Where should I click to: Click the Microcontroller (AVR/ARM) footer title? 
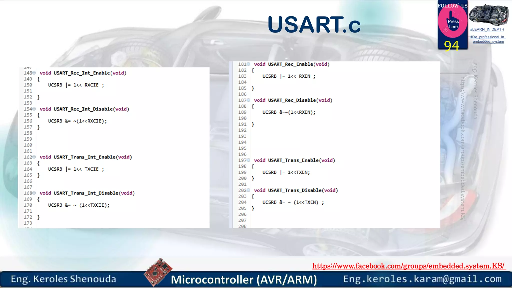[x=244, y=279]
